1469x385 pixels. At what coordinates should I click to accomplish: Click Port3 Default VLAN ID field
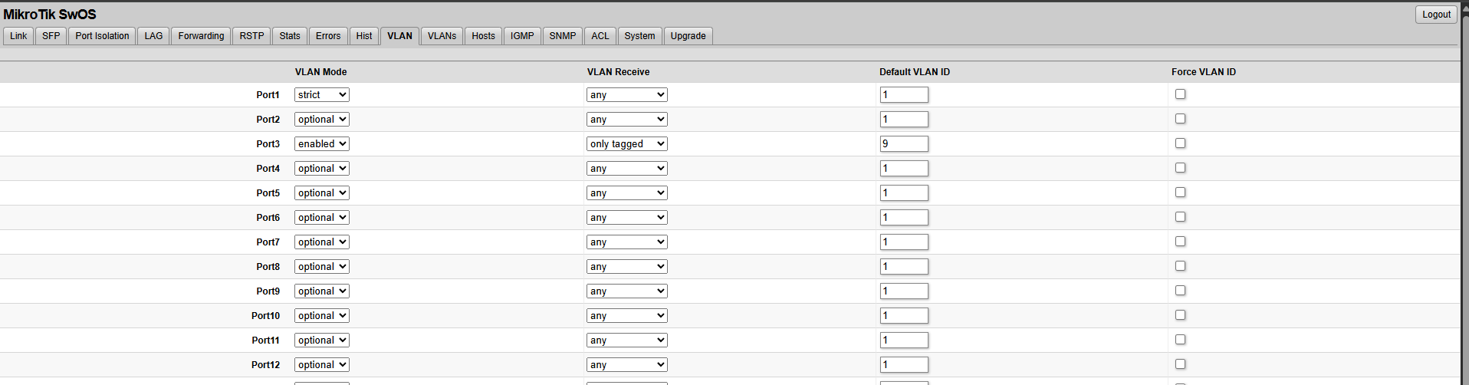pyautogui.click(x=904, y=144)
